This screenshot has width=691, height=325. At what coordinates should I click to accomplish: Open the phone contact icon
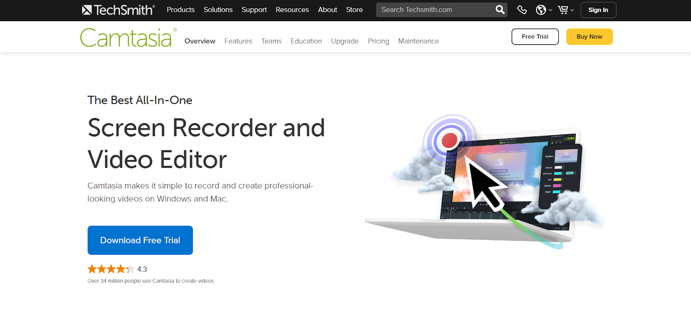522,10
